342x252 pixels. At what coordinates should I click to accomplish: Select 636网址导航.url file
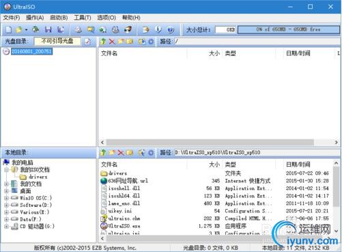pos(124,181)
